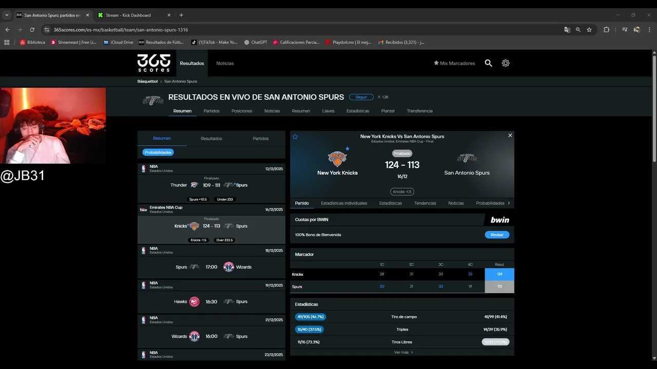Click the Hawks logo in the 19/12 game
Image resolution: width=657 pixels, height=369 pixels.
point(194,302)
